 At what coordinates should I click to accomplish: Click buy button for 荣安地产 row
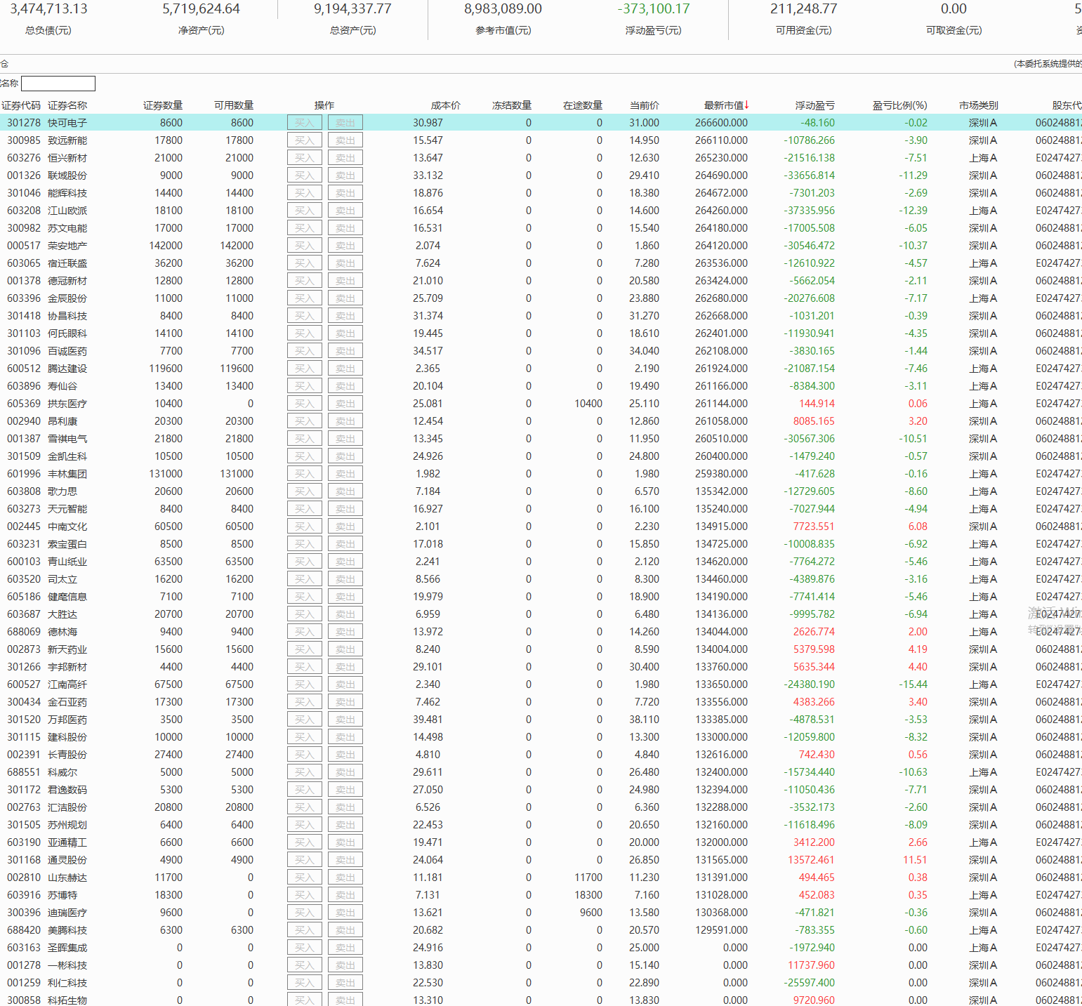(305, 246)
